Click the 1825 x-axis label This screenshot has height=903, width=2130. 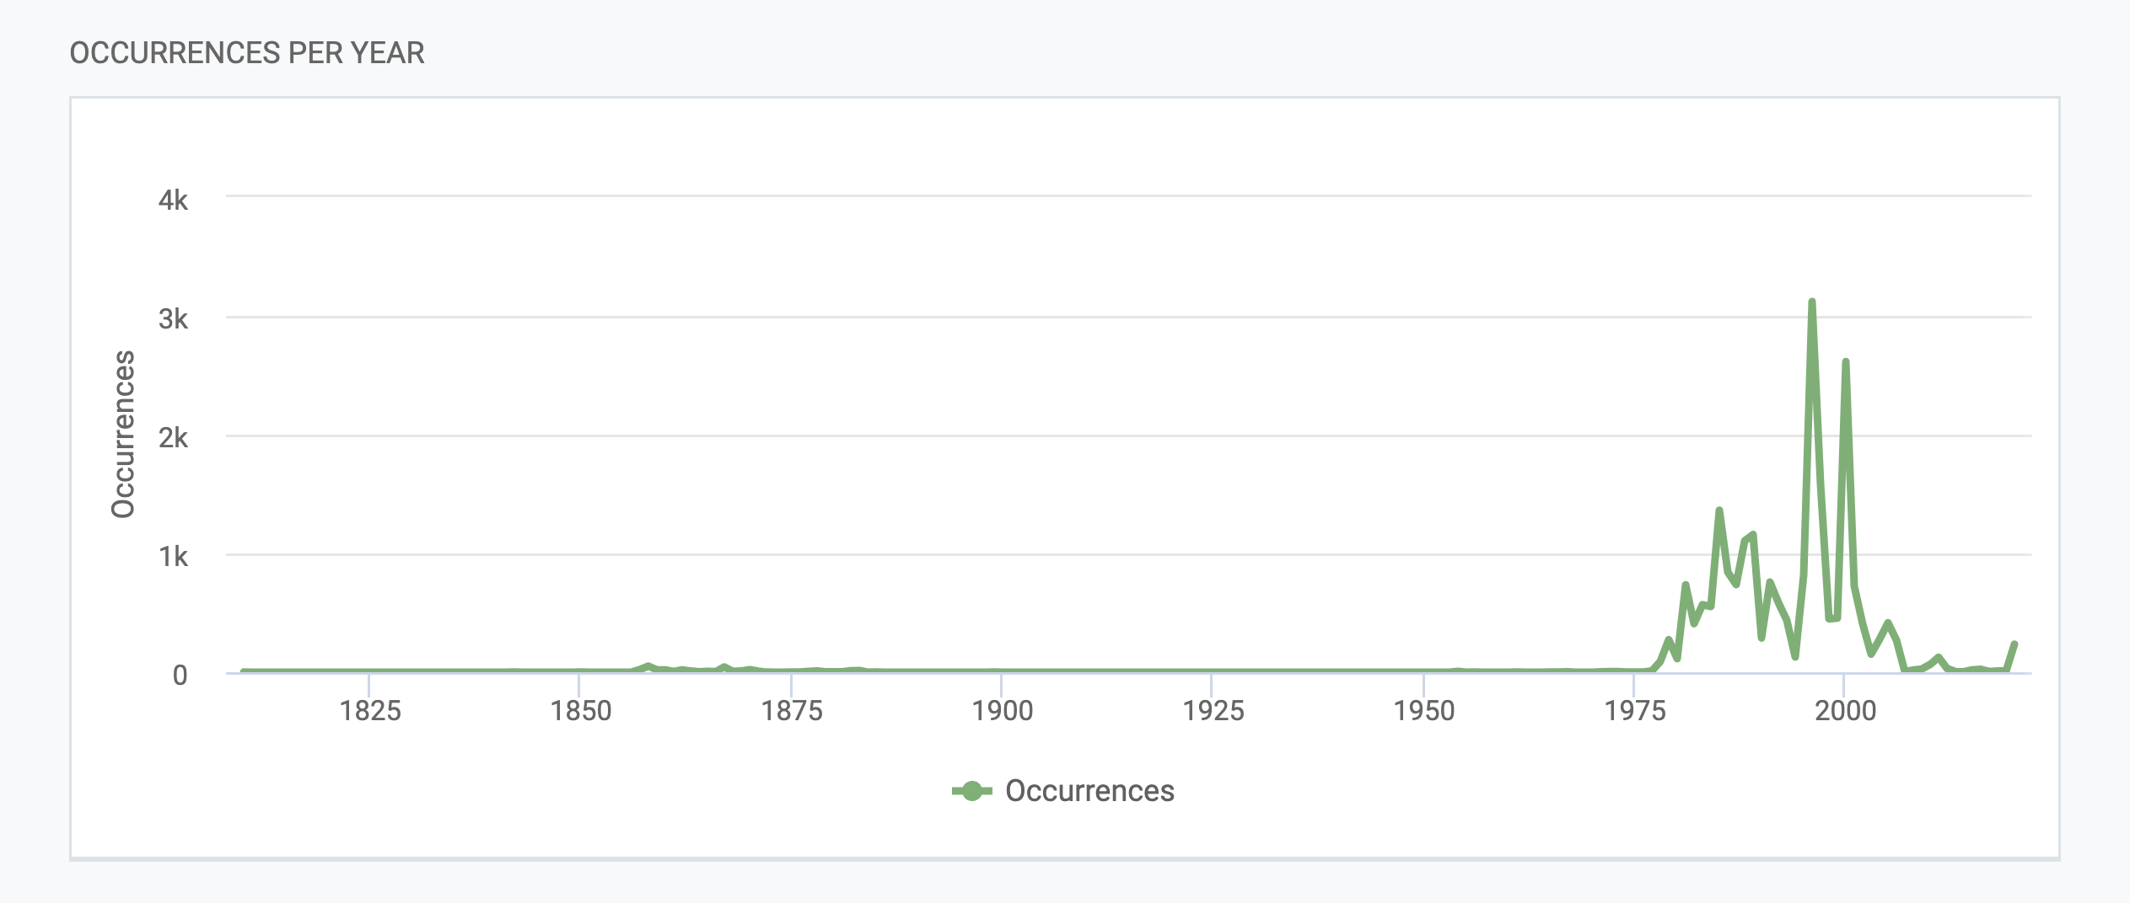[x=369, y=711]
